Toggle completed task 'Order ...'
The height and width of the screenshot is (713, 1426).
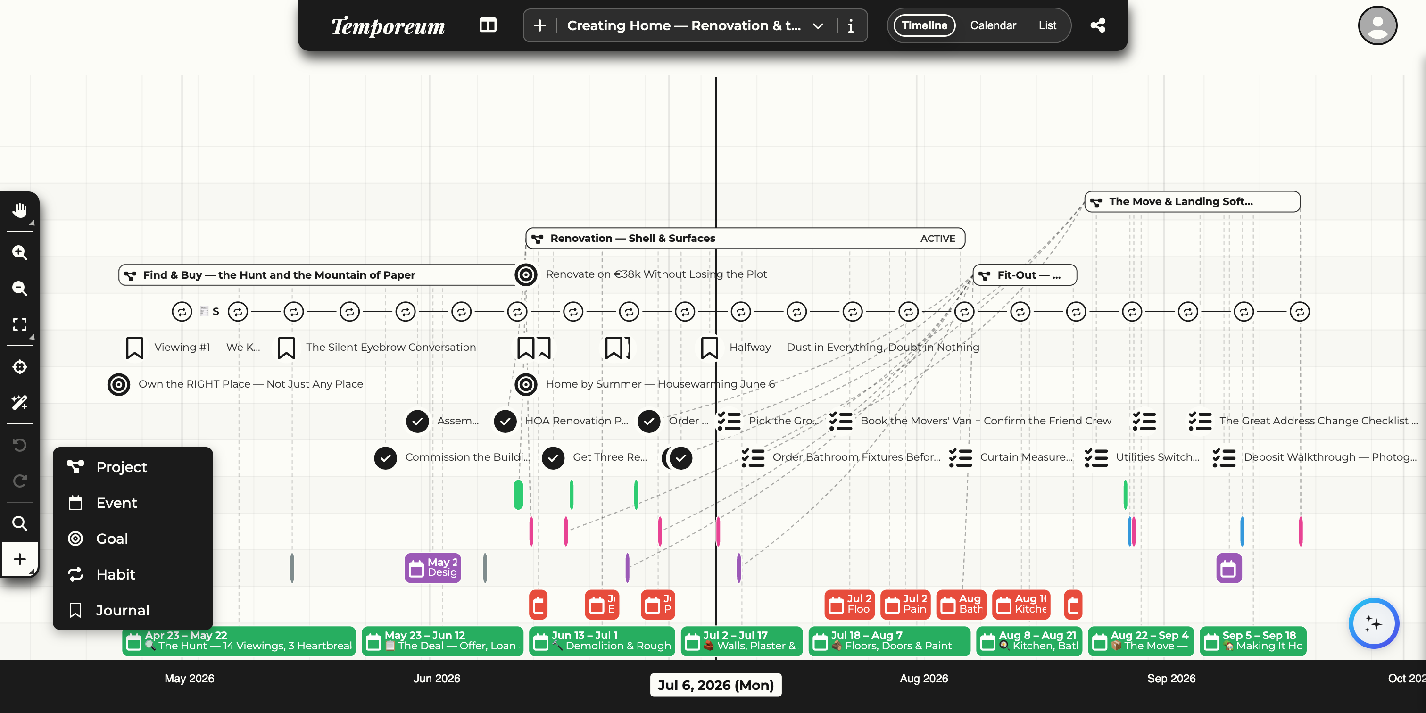pos(649,421)
